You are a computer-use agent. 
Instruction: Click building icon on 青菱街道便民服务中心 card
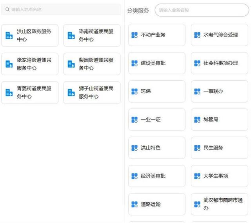(9, 92)
